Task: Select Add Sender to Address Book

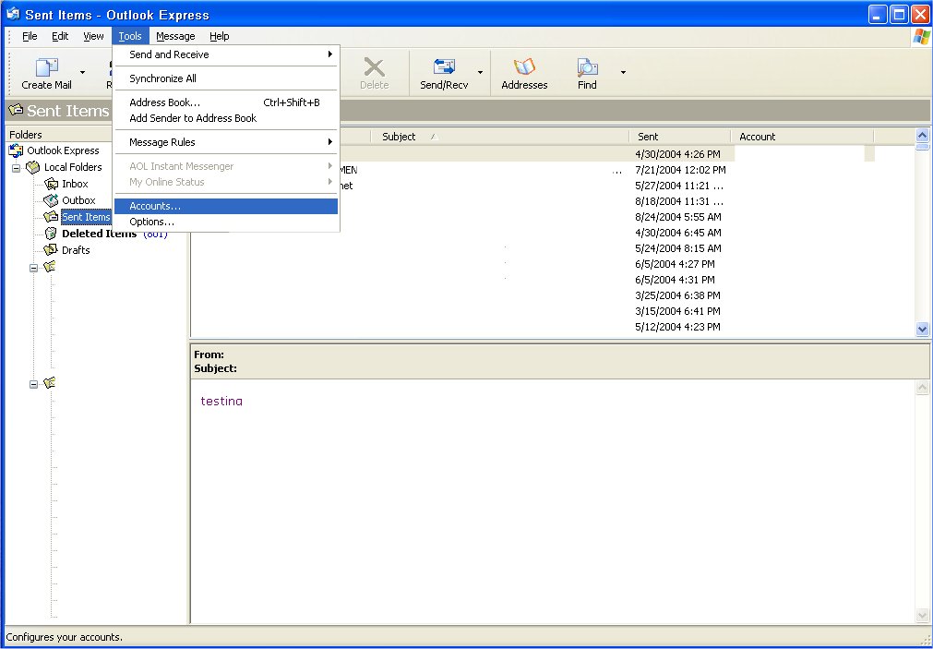Action: coord(226,118)
